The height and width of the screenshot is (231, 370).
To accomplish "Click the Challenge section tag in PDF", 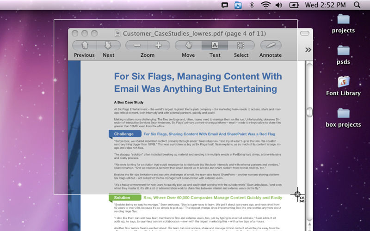I will [125, 134].
